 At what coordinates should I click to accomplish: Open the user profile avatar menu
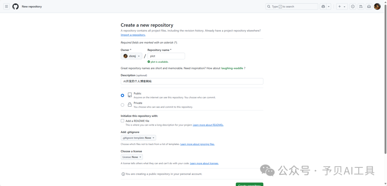point(377,6)
